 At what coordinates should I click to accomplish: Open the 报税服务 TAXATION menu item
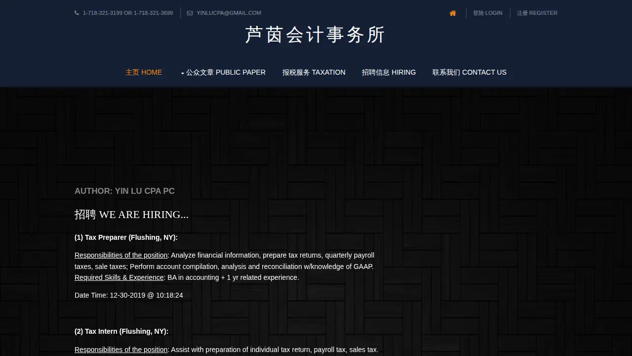314,72
